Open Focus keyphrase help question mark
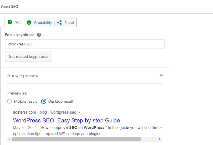The height and width of the screenshot is (145, 213). 39,35
